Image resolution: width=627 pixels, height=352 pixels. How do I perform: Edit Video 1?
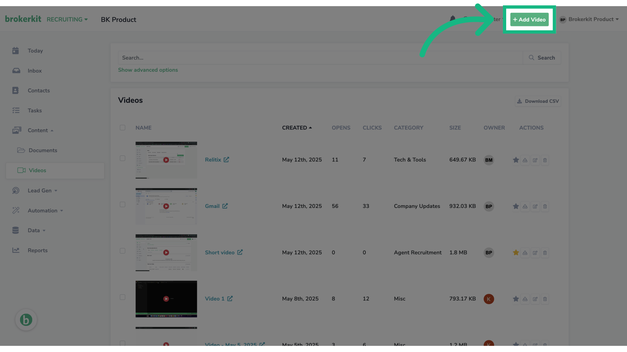pyautogui.click(x=535, y=299)
